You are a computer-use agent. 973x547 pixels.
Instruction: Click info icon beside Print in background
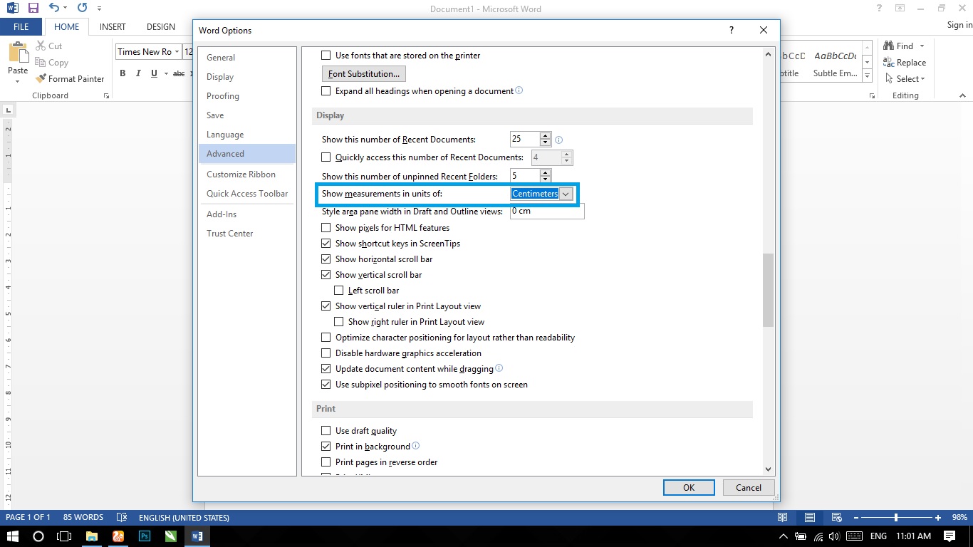[x=416, y=446]
